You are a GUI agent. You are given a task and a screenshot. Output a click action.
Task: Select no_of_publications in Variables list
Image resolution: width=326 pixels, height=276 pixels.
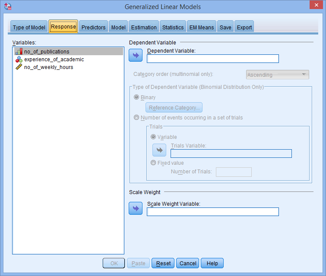tap(69, 51)
